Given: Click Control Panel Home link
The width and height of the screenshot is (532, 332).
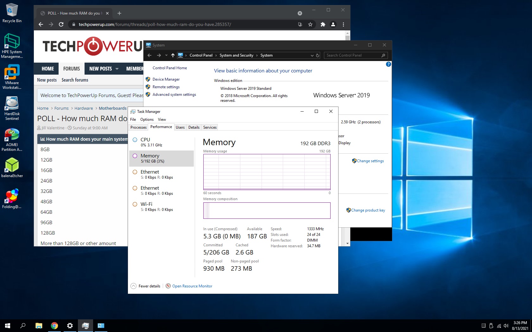Looking at the screenshot, I should 170,68.
